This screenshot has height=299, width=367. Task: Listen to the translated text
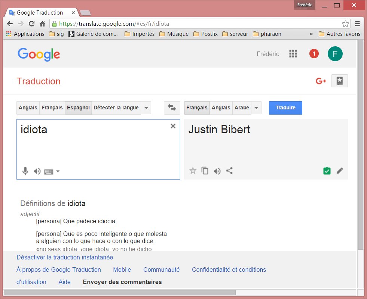tap(217, 171)
